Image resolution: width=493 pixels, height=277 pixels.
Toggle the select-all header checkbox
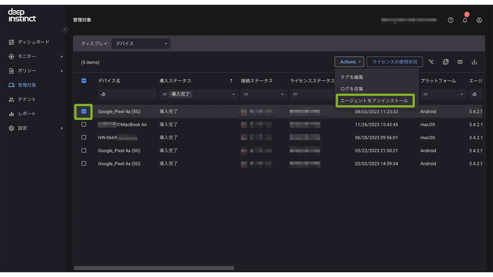tap(84, 81)
